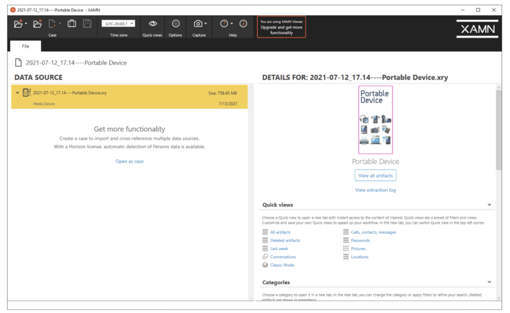The height and width of the screenshot is (313, 510).
Task: Click the add new file icon
Action: 52,24
